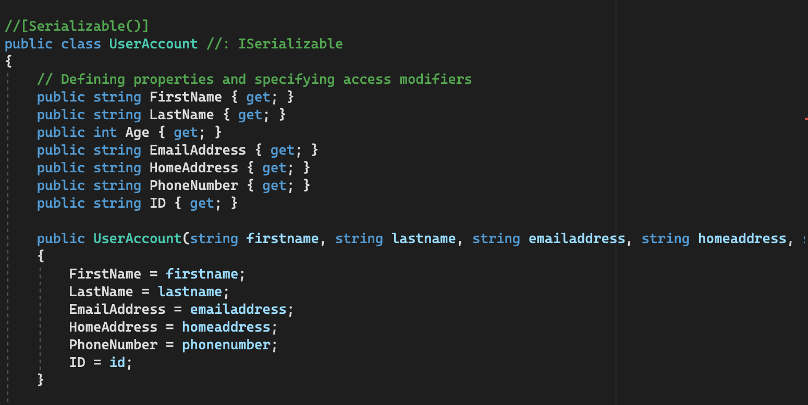Viewport: 808px width, 405px height.
Task: Click the PhoneNumber property name
Action: [x=193, y=185]
